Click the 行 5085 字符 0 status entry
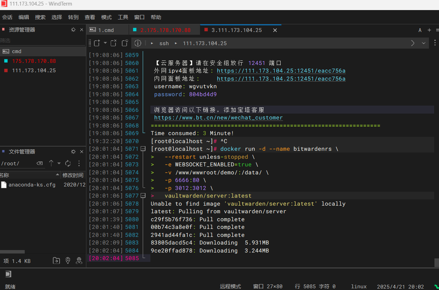Screen dimensions: 439x290 coord(315,287)
